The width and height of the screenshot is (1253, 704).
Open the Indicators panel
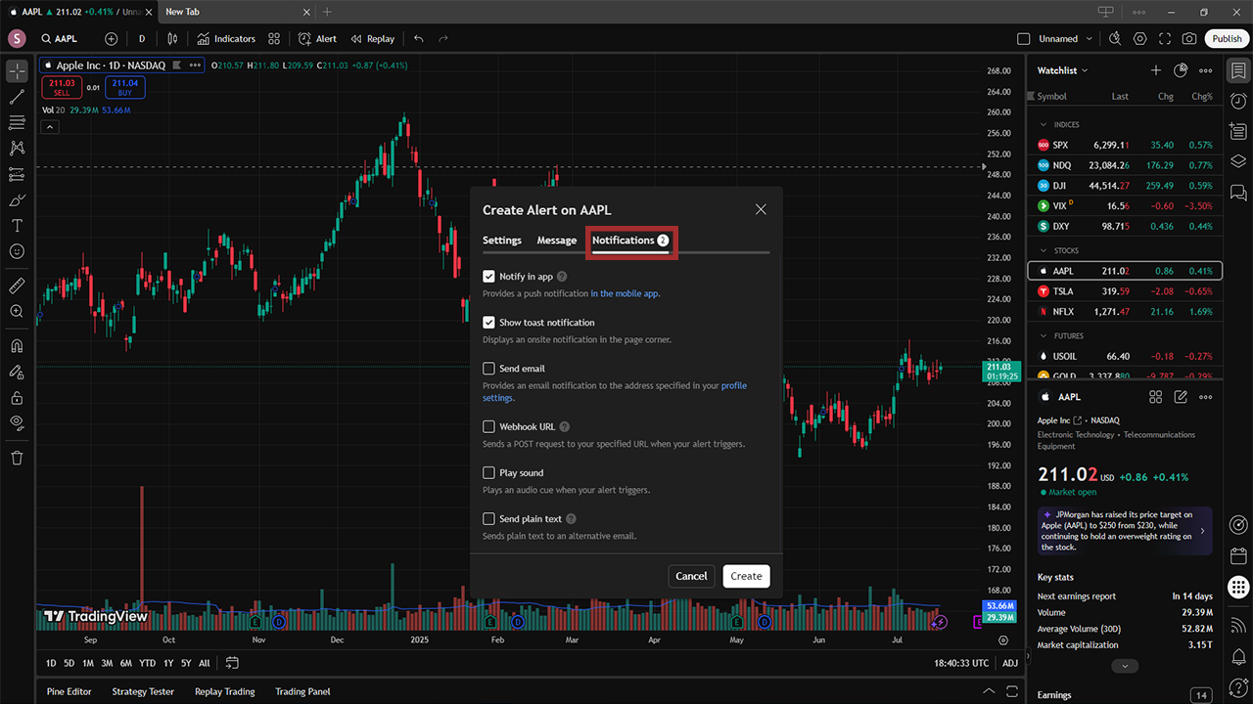click(x=225, y=39)
